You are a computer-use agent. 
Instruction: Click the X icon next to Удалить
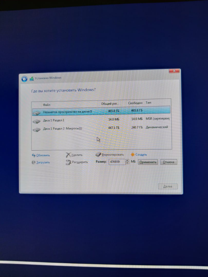tap(68, 155)
